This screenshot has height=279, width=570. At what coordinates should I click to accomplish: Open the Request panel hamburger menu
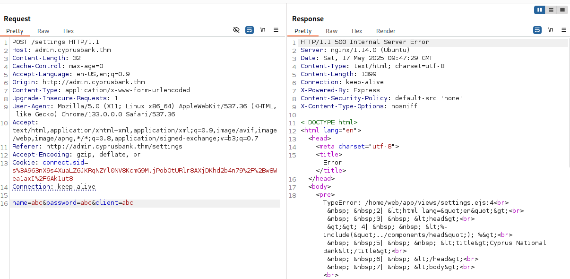(x=276, y=30)
